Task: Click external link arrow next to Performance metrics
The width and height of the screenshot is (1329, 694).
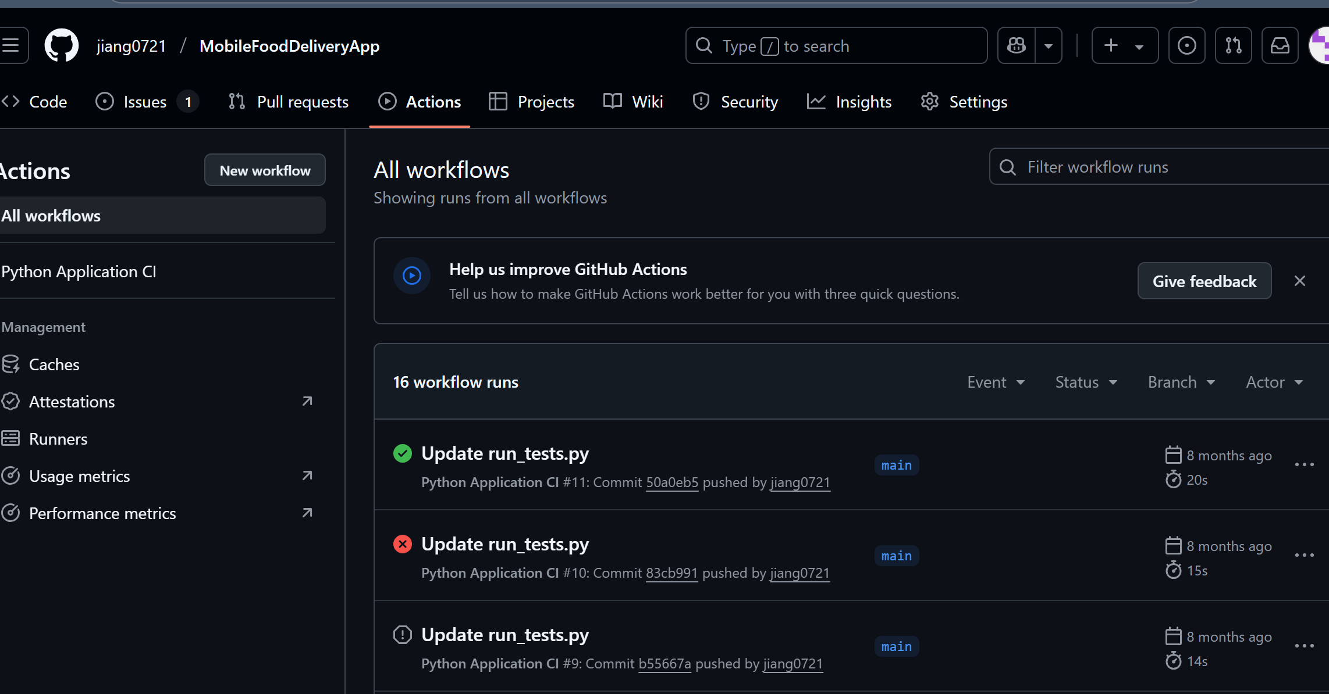Action: pos(307,513)
